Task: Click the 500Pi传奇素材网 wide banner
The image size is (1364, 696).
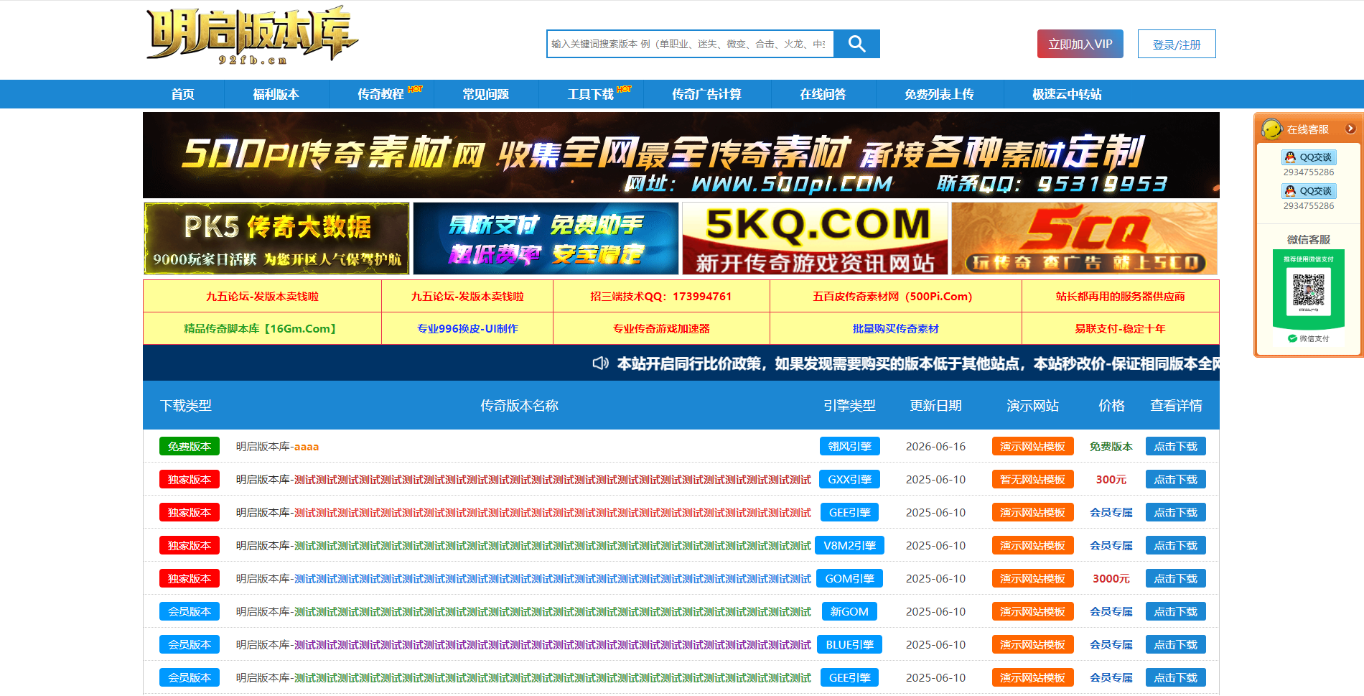Action: [x=681, y=155]
